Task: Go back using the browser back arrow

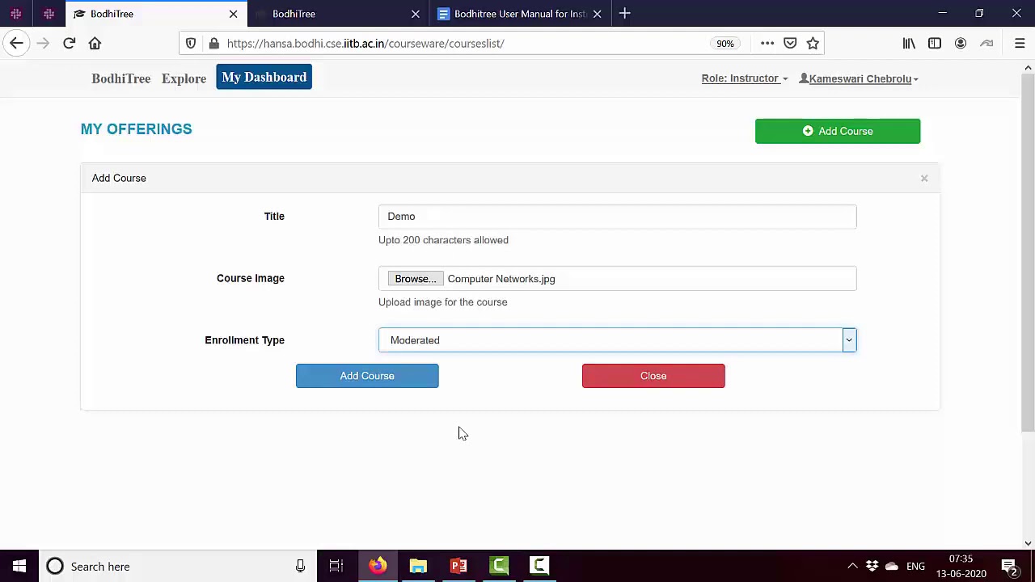Action: [x=17, y=44]
